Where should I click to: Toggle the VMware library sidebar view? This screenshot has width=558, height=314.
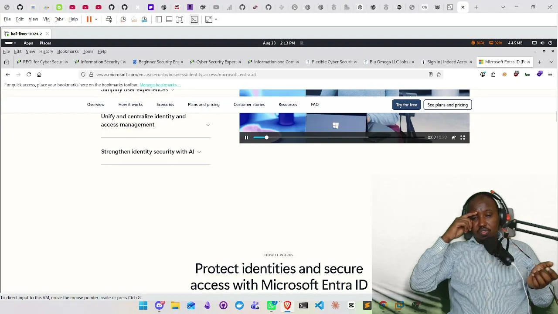click(159, 19)
